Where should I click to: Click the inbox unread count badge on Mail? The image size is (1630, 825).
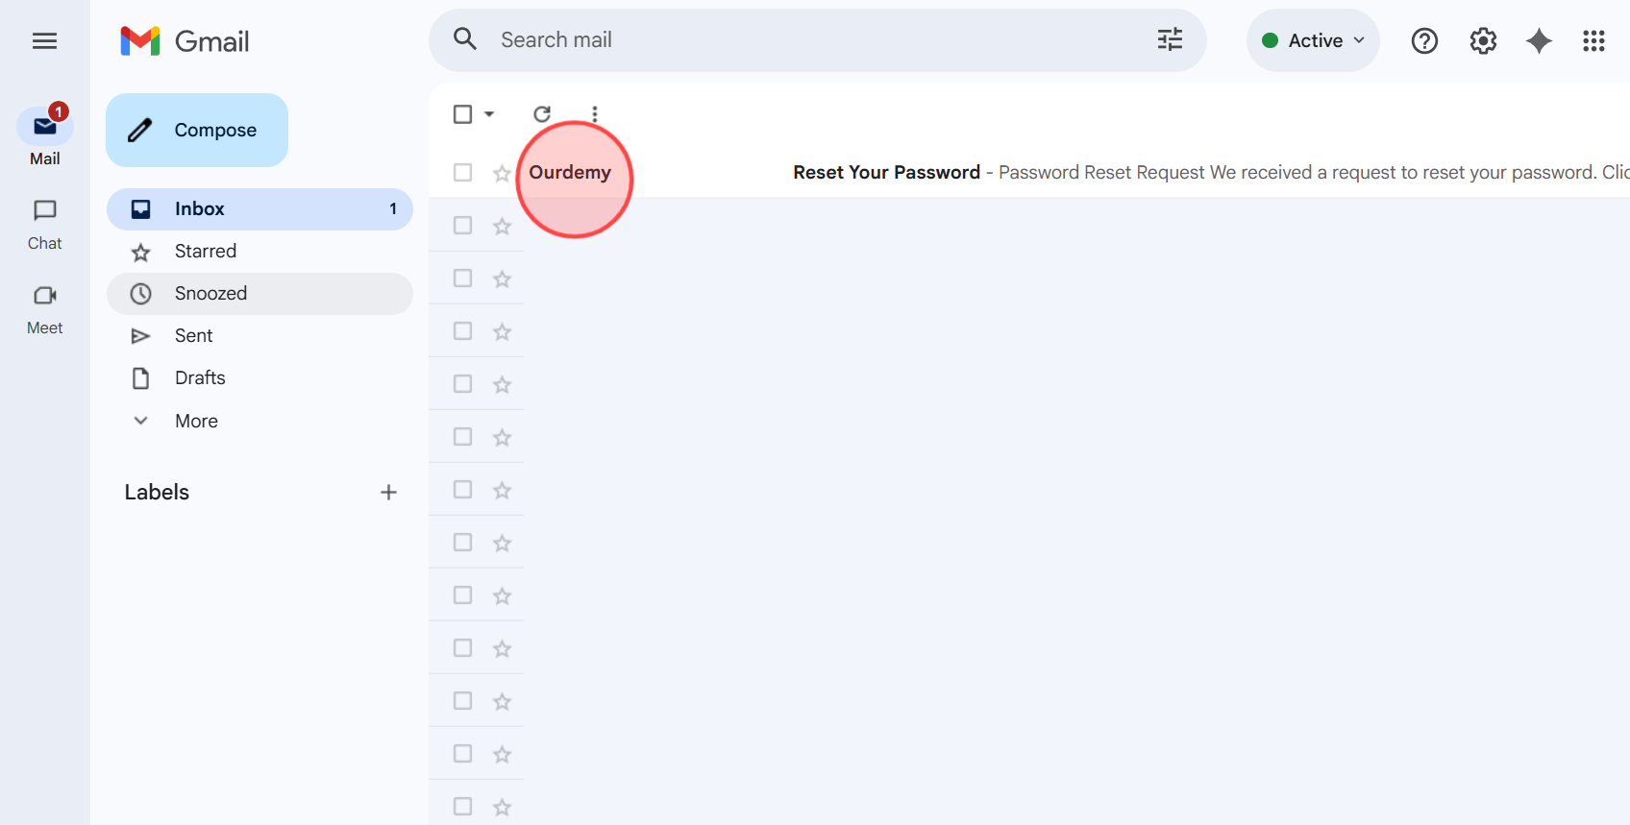[58, 111]
